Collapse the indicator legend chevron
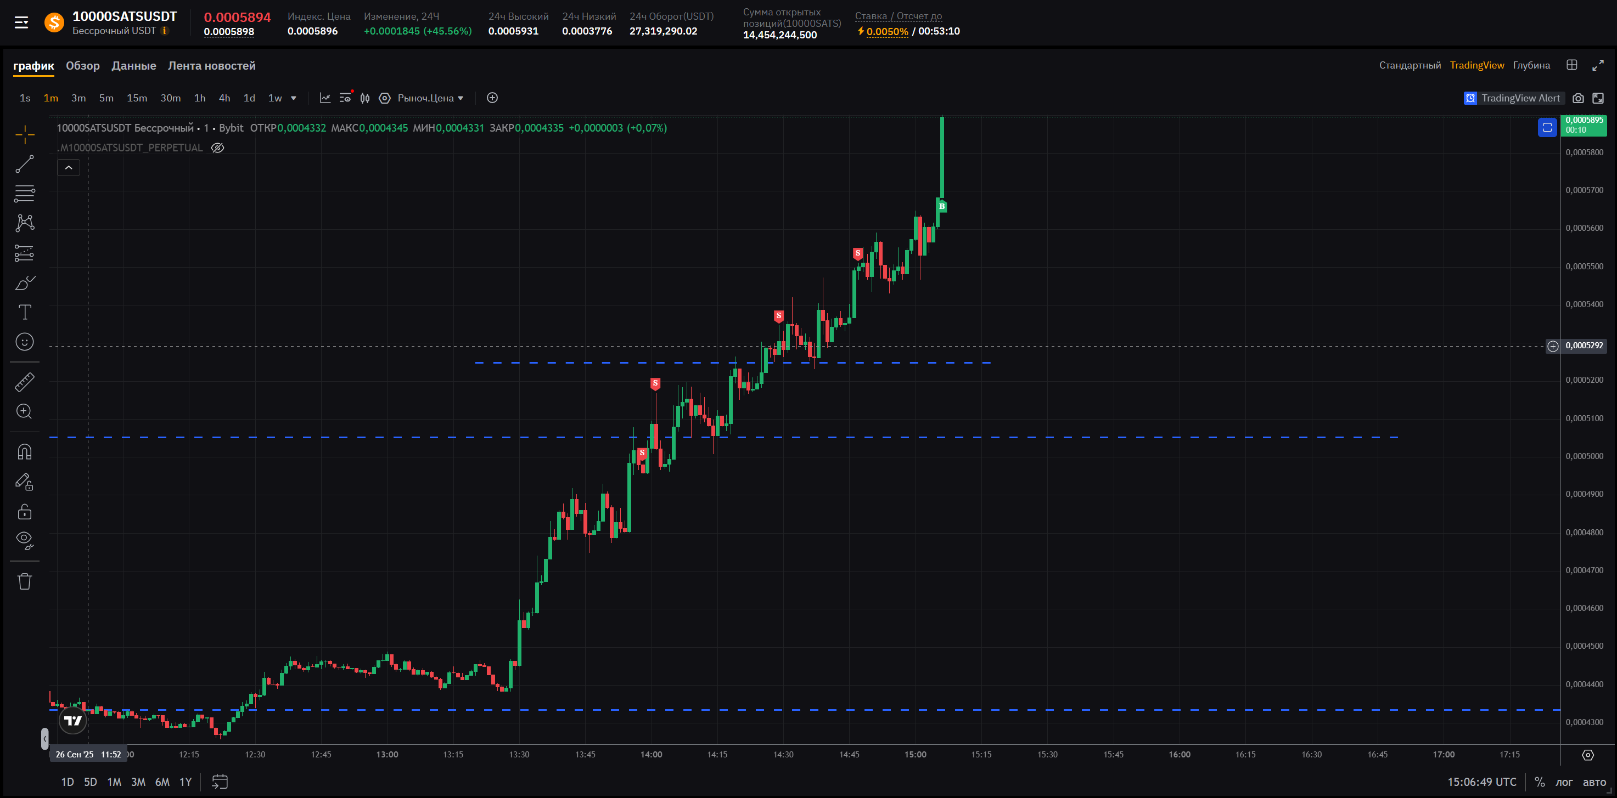 pyautogui.click(x=69, y=167)
